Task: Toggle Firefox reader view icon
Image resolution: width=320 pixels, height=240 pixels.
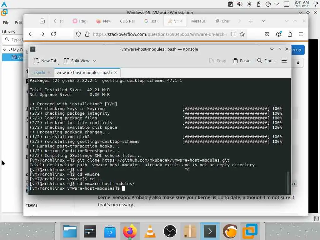Action: click(233, 34)
